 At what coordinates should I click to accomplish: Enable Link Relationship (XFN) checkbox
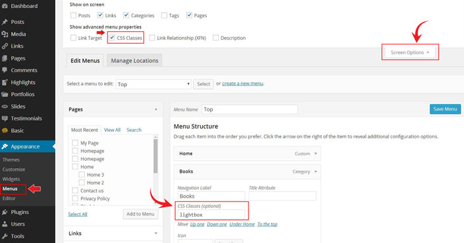coord(152,38)
